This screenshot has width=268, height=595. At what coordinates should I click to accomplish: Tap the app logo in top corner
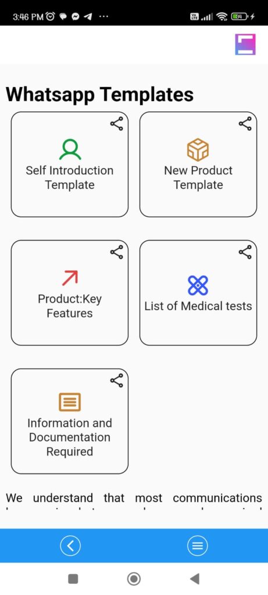coord(245,44)
